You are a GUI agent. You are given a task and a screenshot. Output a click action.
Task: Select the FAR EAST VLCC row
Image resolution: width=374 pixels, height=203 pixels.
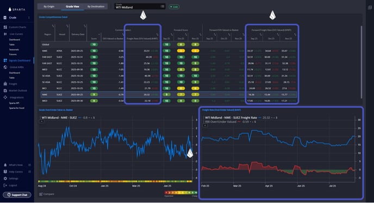click(x=169, y=63)
